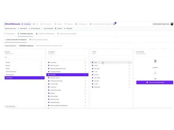Click the grayed download icon
Image resolution: width=174 pixels, height=130 pixels.
[x=155, y=73]
